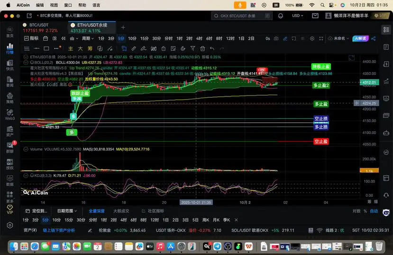
Task: Click the robot assistant icon on right panel
Action: [x=386, y=133]
